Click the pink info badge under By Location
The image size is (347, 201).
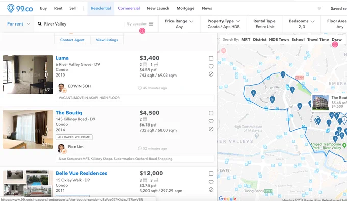click(142, 31)
